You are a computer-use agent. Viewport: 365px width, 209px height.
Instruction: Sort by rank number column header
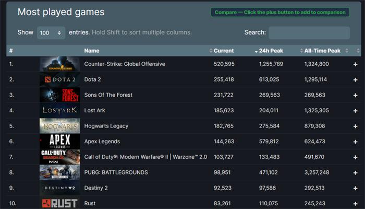(x=11, y=51)
